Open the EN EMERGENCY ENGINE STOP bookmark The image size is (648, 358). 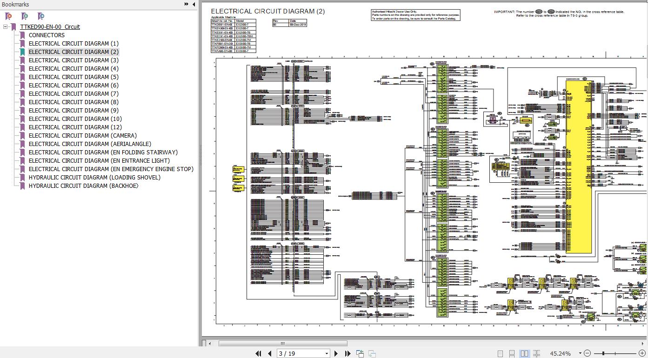coord(111,169)
